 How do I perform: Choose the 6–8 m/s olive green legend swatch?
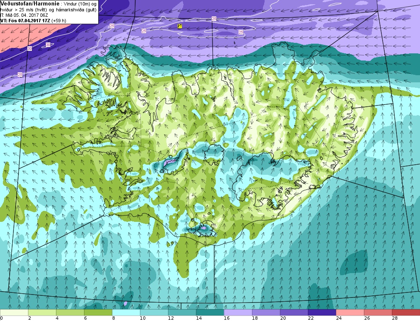(98, 313)
